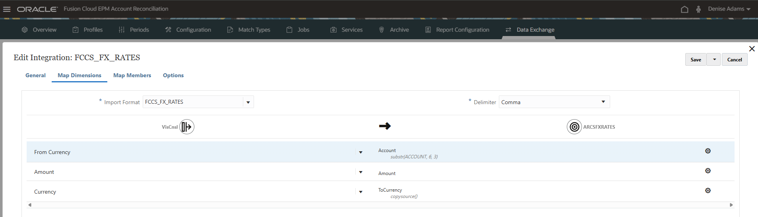Screen dimensions: 758x217
Task: Click the Archive icon
Action: click(x=382, y=30)
